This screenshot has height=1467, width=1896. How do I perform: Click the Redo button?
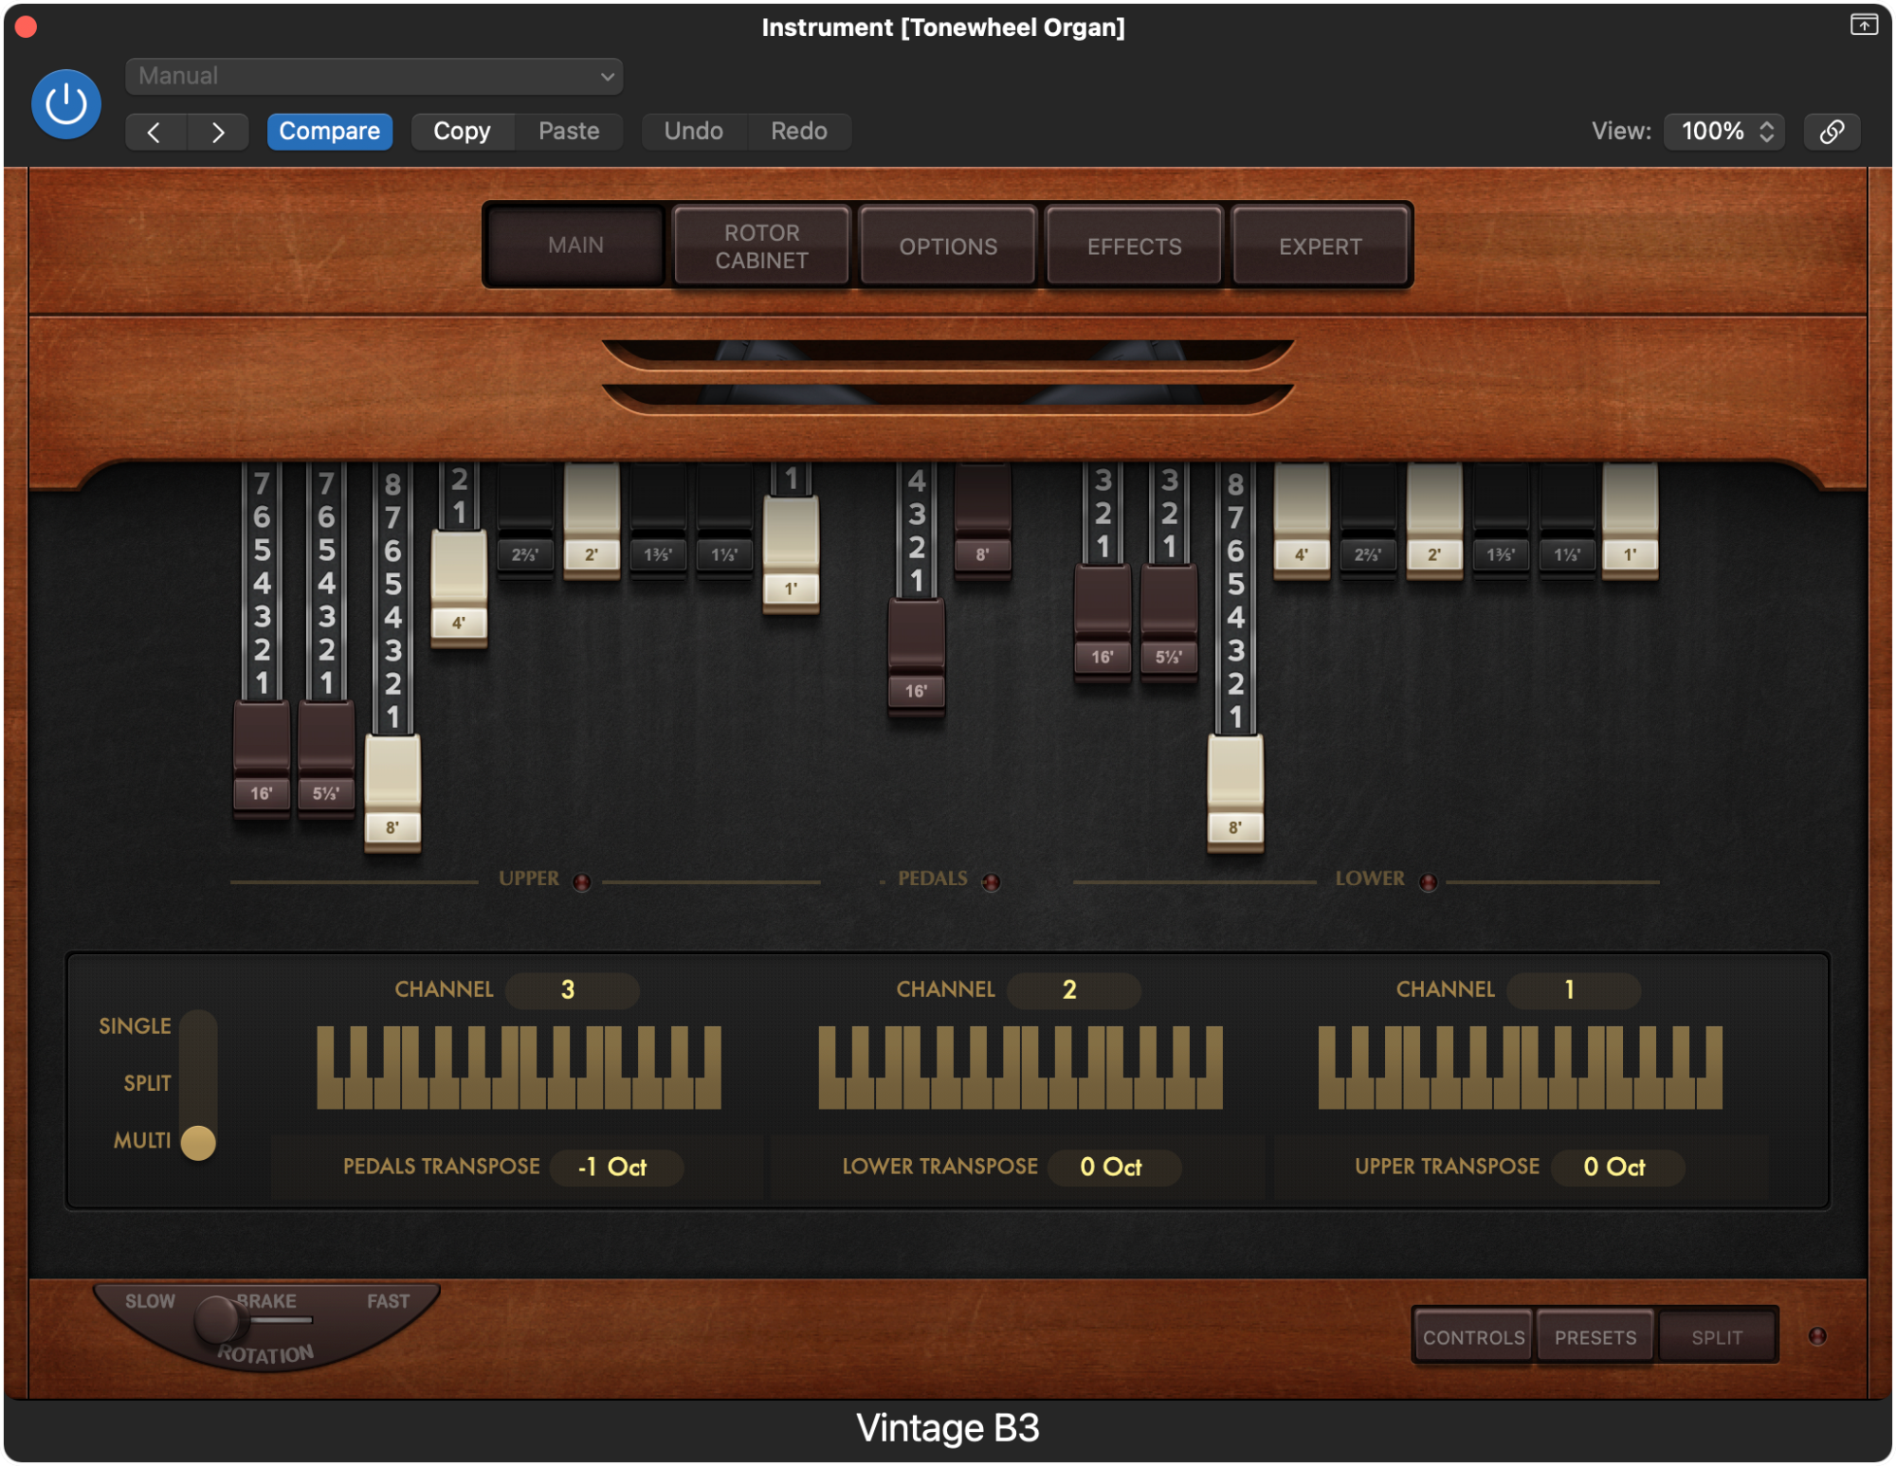pos(798,132)
